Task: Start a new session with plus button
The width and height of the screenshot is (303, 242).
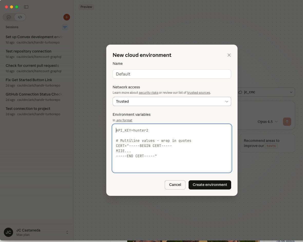Action: (x=67, y=17)
